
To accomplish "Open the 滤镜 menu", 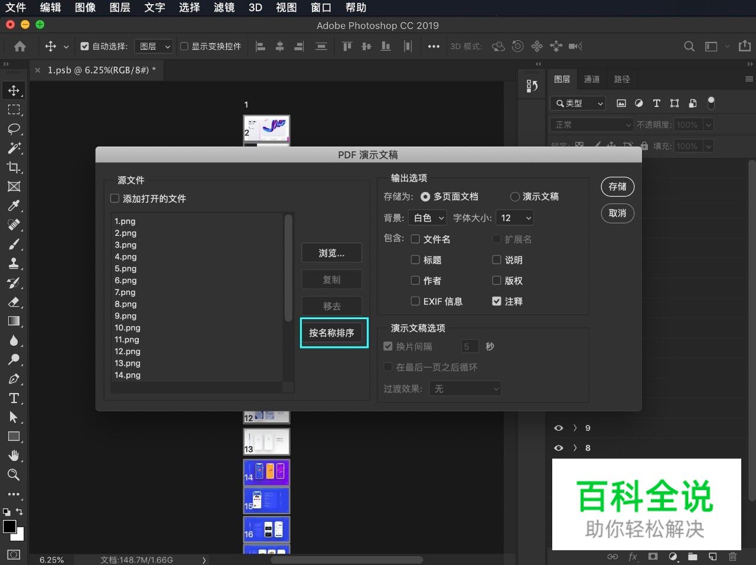I will (223, 8).
